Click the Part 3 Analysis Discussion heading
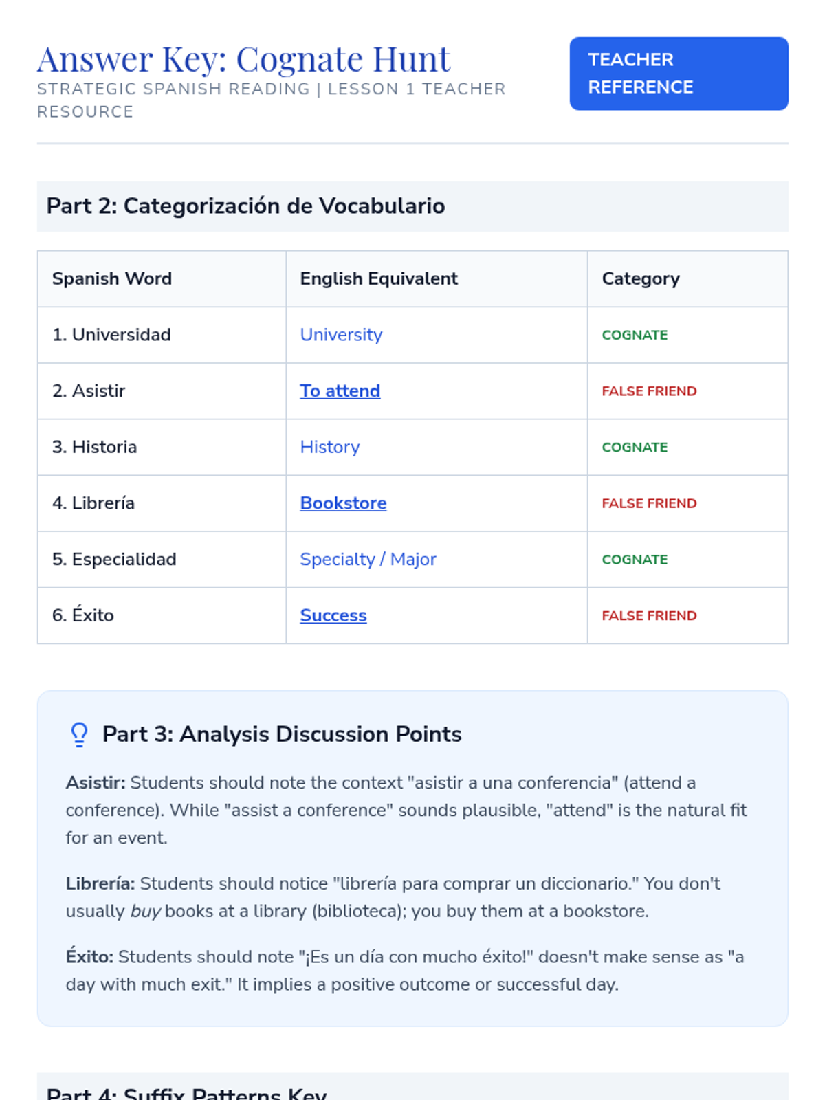825x1100 pixels. pos(282,734)
